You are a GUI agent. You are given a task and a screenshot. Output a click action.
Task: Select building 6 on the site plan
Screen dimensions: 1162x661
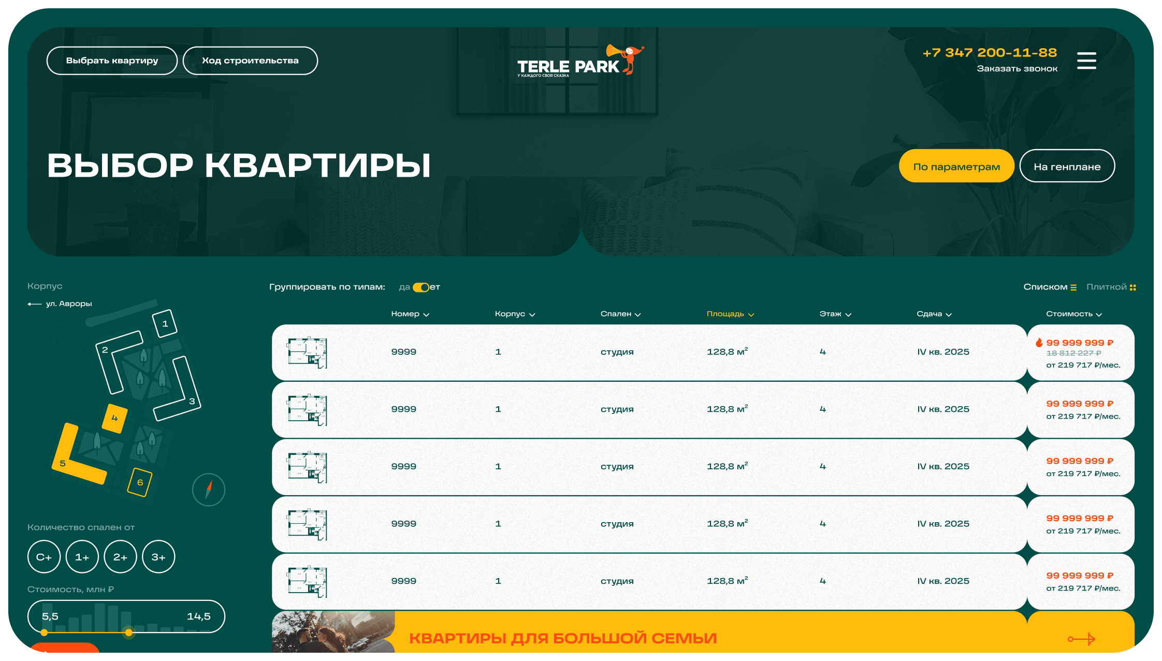140,482
